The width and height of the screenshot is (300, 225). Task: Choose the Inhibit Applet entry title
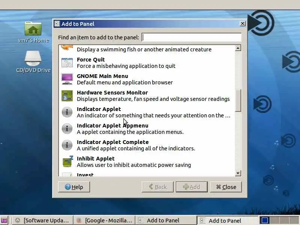click(96, 158)
